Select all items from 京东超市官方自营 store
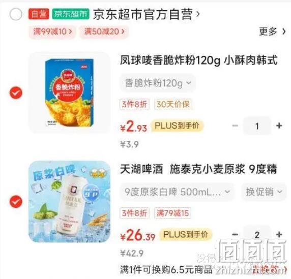 (x=16, y=14)
